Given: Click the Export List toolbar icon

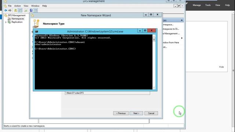Looking at the screenshot, I should pyautogui.click(x=25, y=10).
